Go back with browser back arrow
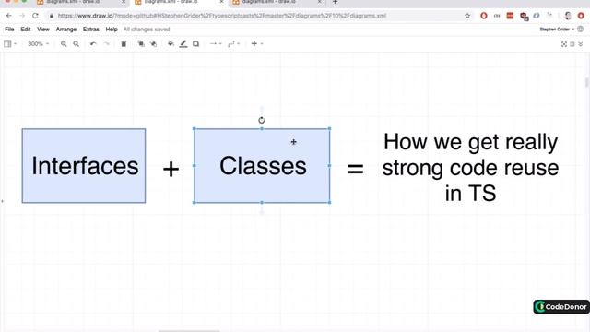Screen dimensions: 590x332 (9, 16)
